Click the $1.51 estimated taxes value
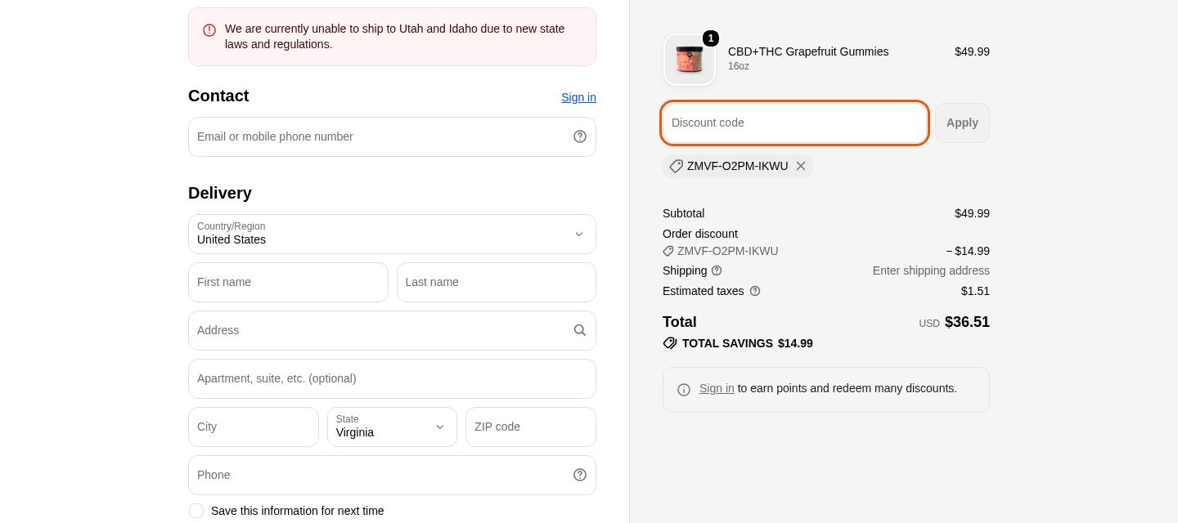 coord(975,291)
